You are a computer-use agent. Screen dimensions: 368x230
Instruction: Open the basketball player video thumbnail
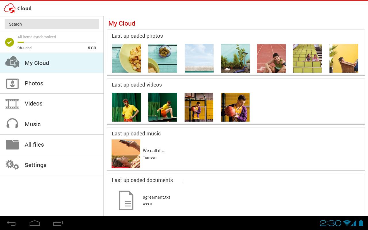pyautogui.click(x=235, y=107)
